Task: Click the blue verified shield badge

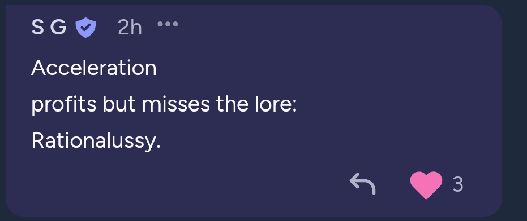Action: 85,28
